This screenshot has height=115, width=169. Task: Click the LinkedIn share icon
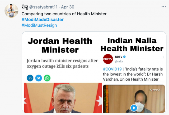pyautogui.click(x=30, y=78)
